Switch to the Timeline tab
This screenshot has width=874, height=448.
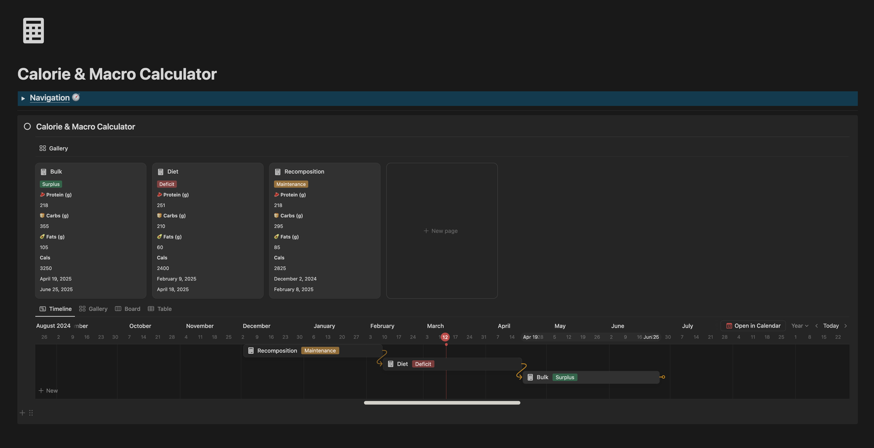point(55,309)
